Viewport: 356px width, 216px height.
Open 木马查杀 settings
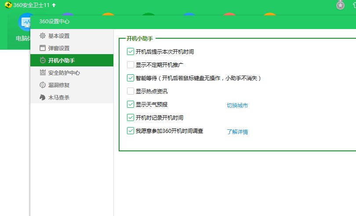(x=72, y=97)
